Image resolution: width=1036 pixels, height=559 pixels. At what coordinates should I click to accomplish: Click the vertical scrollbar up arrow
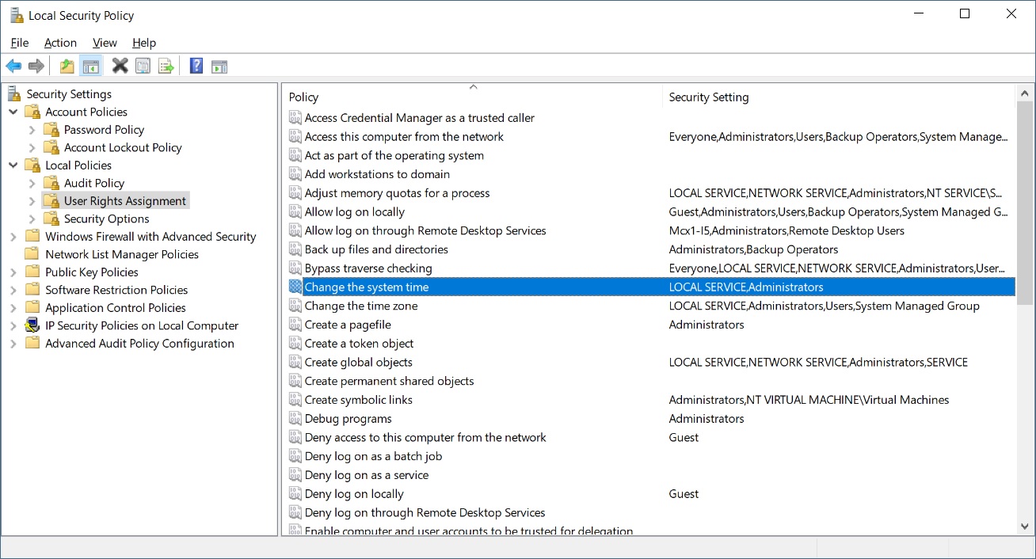click(x=1024, y=92)
